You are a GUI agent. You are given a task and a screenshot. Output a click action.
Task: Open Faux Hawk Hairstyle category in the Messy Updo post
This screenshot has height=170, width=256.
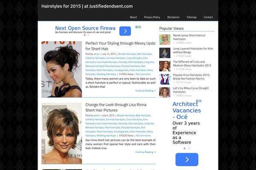pyautogui.click(x=107, y=62)
